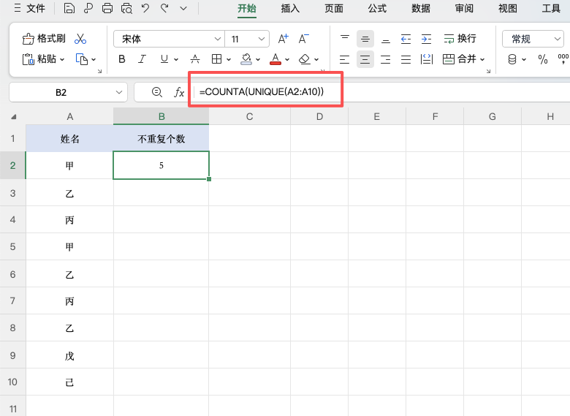This screenshot has height=416, width=570.
Task: Switch to the 视图 tab
Action: [x=507, y=8]
